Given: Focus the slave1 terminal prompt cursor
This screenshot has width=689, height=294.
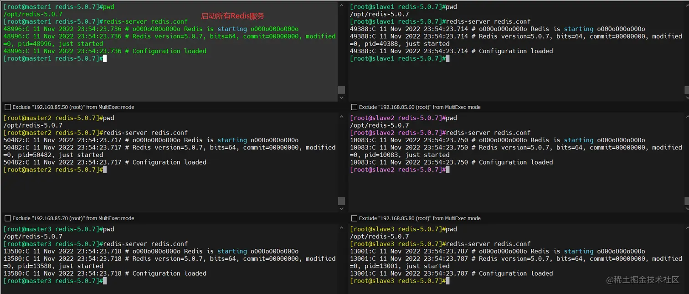Looking at the screenshot, I should [447, 59].
